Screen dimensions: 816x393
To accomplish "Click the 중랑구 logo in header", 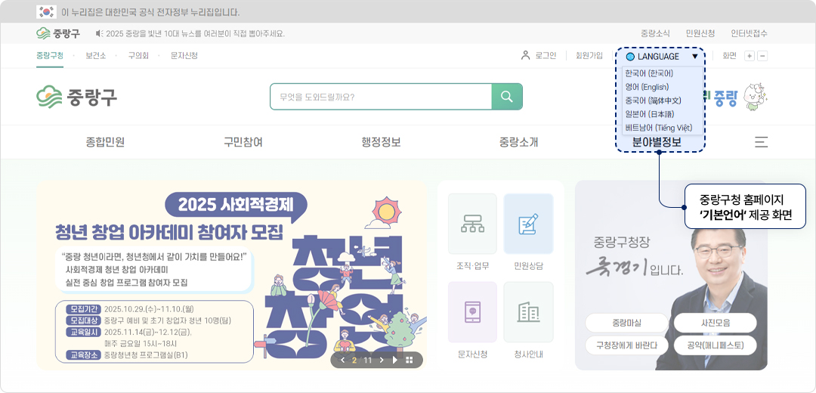I will tap(77, 97).
